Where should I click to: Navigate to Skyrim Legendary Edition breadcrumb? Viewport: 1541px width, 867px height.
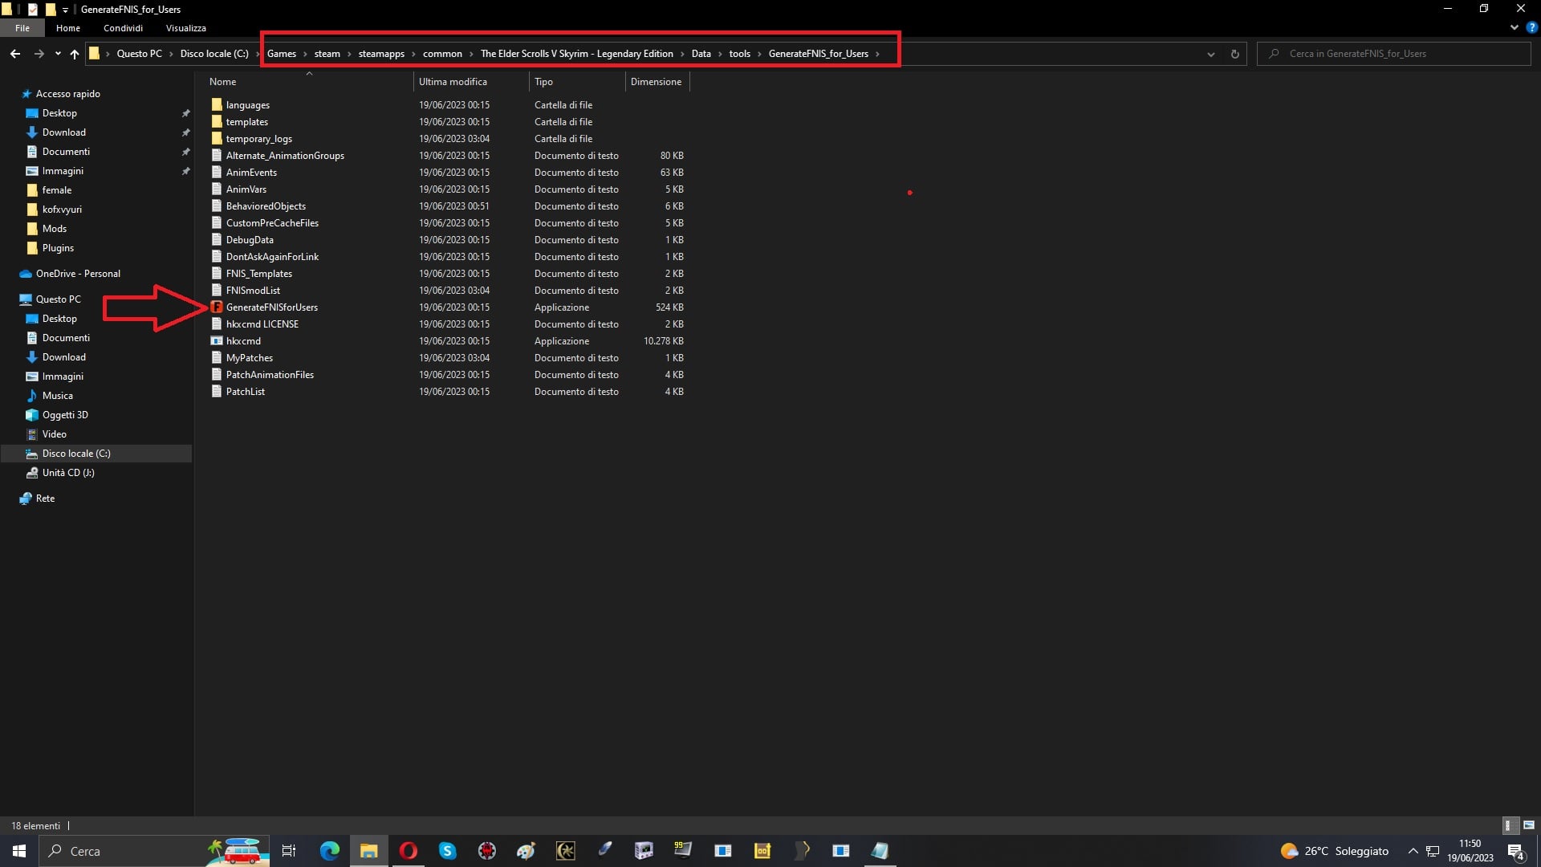(x=577, y=54)
